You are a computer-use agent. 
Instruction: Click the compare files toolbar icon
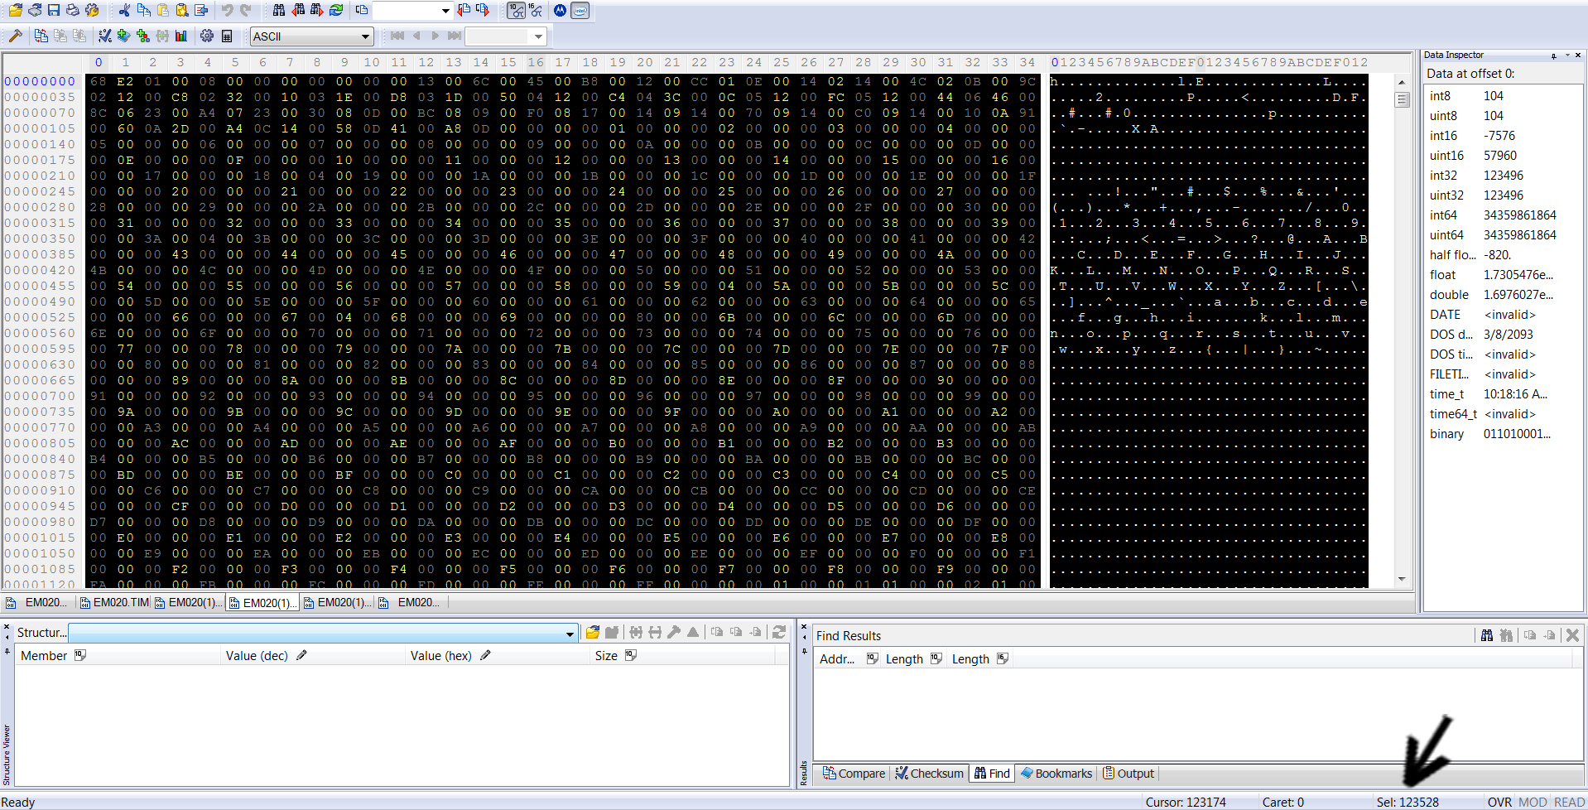click(x=41, y=36)
